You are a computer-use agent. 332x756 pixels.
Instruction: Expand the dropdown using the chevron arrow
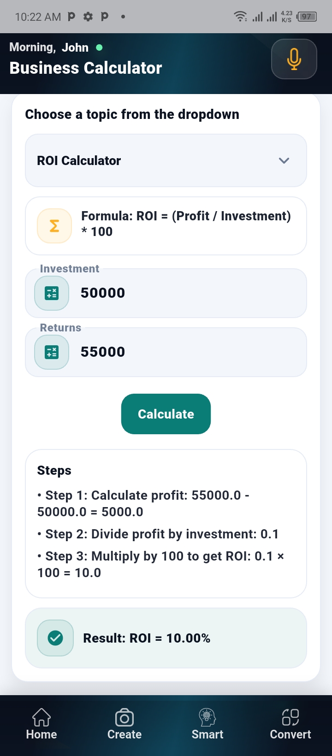[284, 160]
